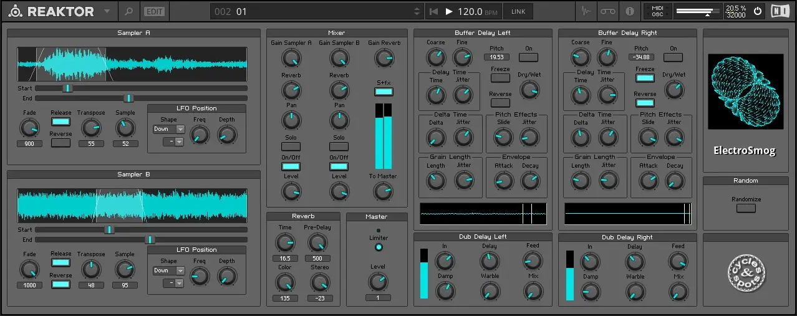The image size is (797, 316).
Task: Click the Gain Reverb knob
Action: click(x=384, y=59)
